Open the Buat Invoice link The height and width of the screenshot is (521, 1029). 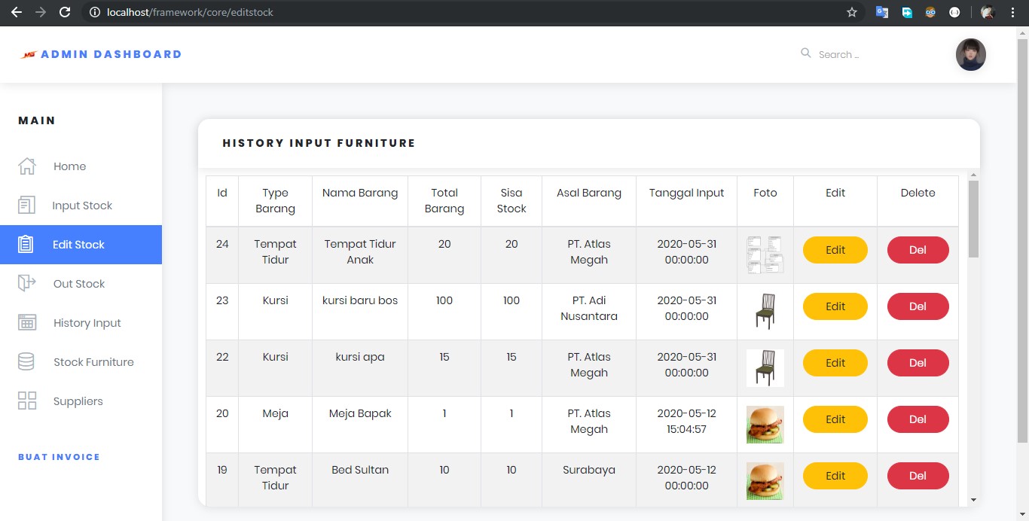[x=59, y=457]
